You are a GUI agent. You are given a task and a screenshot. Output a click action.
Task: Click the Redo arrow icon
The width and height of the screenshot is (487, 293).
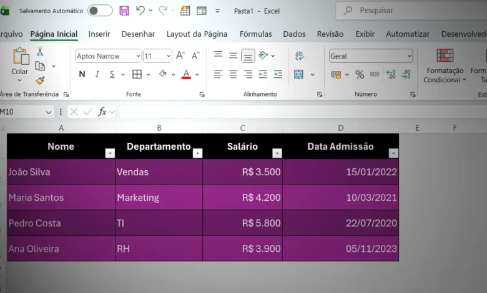(163, 11)
